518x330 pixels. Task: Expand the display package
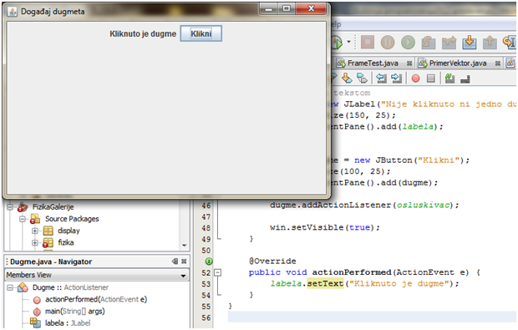point(35,231)
